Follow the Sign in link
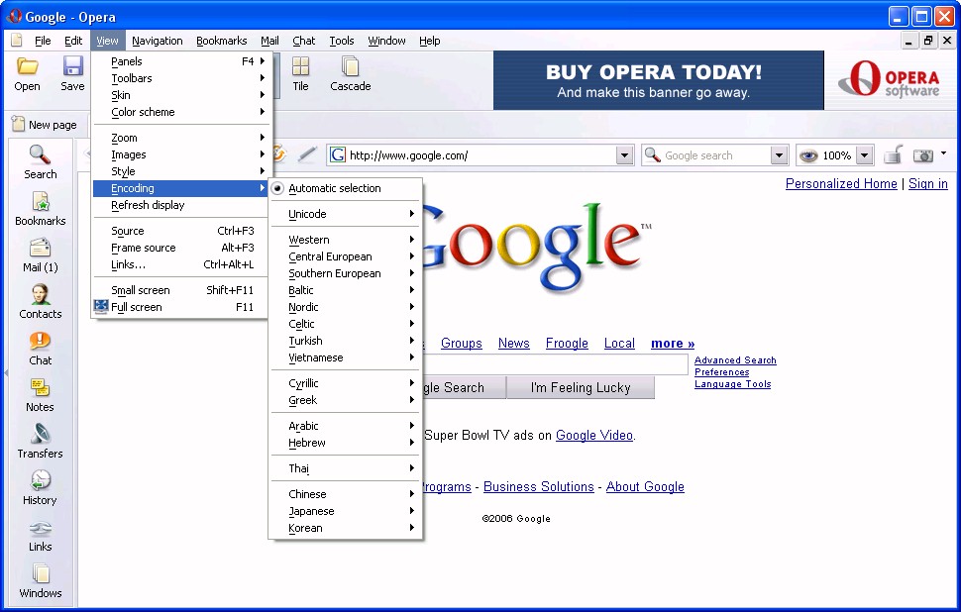This screenshot has width=961, height=612. pyautogui.click(x=928, y=184)
